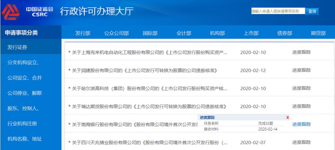
Task: Click 进度跟踪 for 瑞达期货 row
Action: [x=301, y=106]
